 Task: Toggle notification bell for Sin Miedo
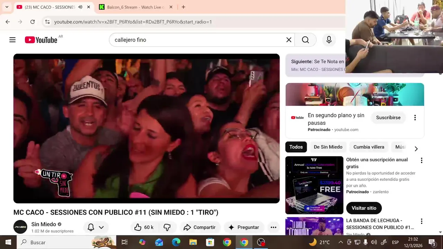point(91,227)
